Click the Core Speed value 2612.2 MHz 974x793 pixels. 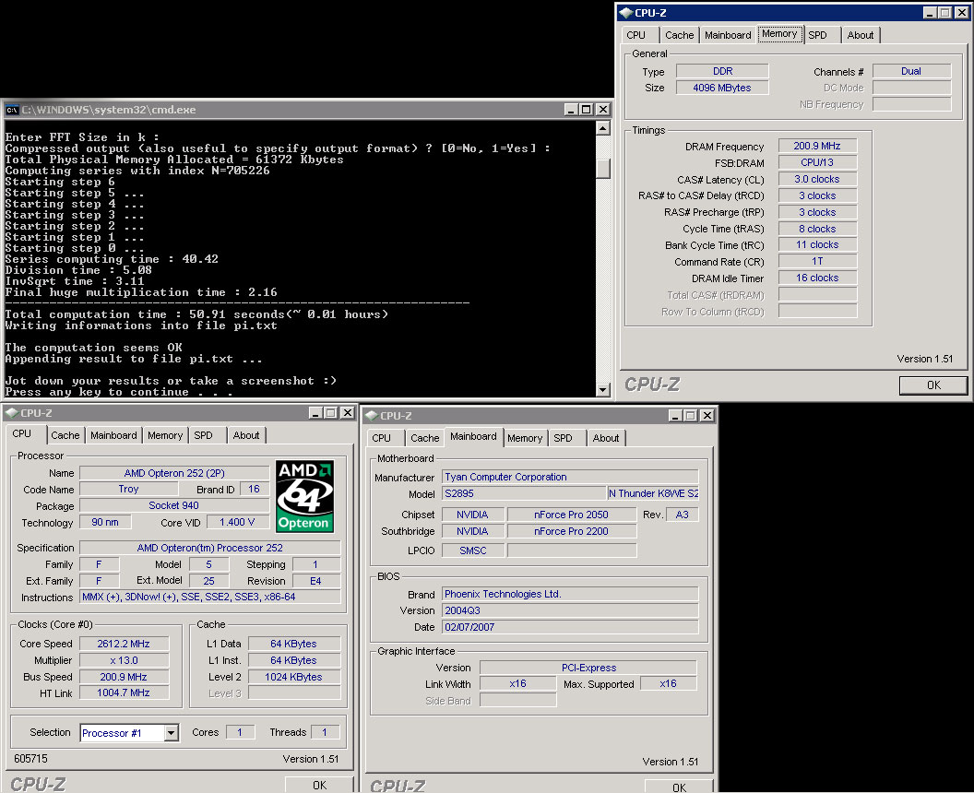[x=124, y=644]
